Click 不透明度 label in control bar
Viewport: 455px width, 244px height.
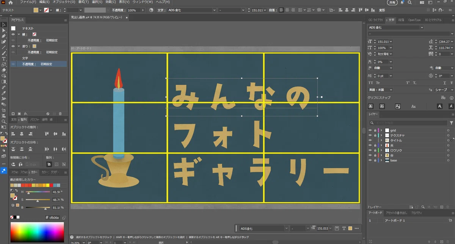[118, 10]
